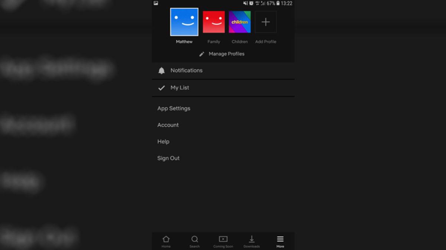446x250 pixels.
Task: Open the Children profile avatar
Action: click(239, 21)
